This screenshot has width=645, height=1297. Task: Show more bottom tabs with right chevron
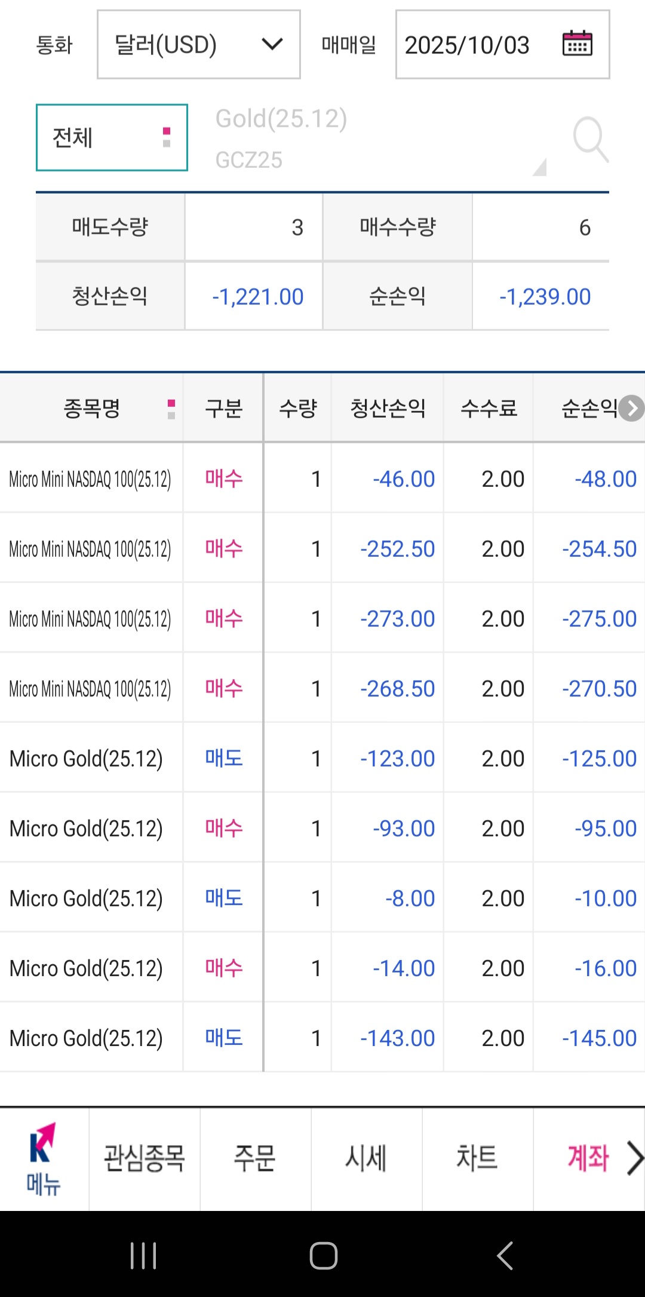point(634,1158)
